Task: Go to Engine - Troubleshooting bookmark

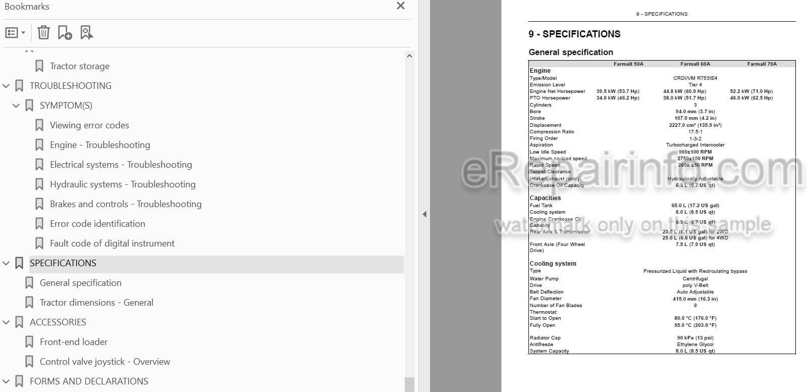Action: (x=100, y=145)
